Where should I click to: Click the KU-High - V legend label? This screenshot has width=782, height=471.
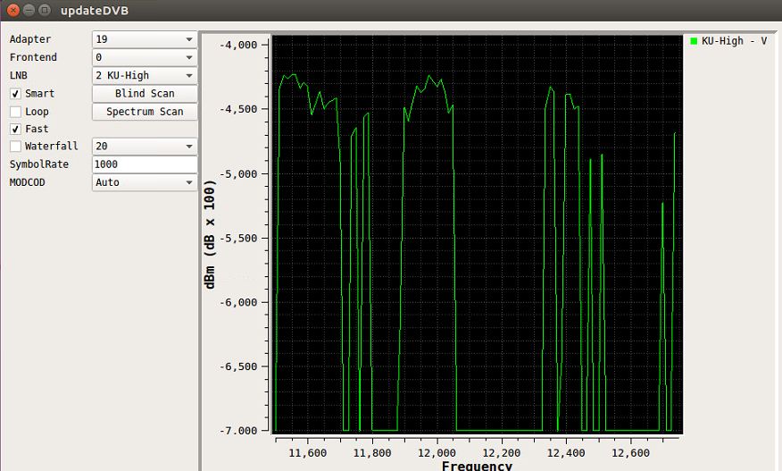pyautogui.click(x=734, y=41)
